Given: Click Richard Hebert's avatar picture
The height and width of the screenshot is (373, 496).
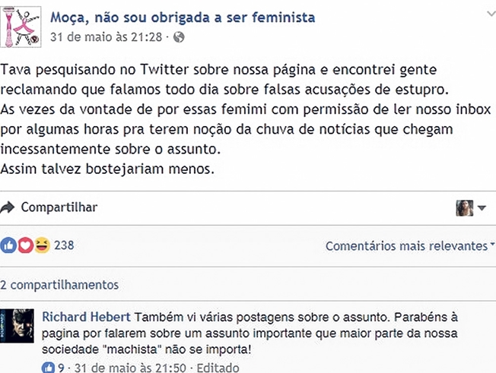Looking at the screenshot, I should click(x=17, y=326).
